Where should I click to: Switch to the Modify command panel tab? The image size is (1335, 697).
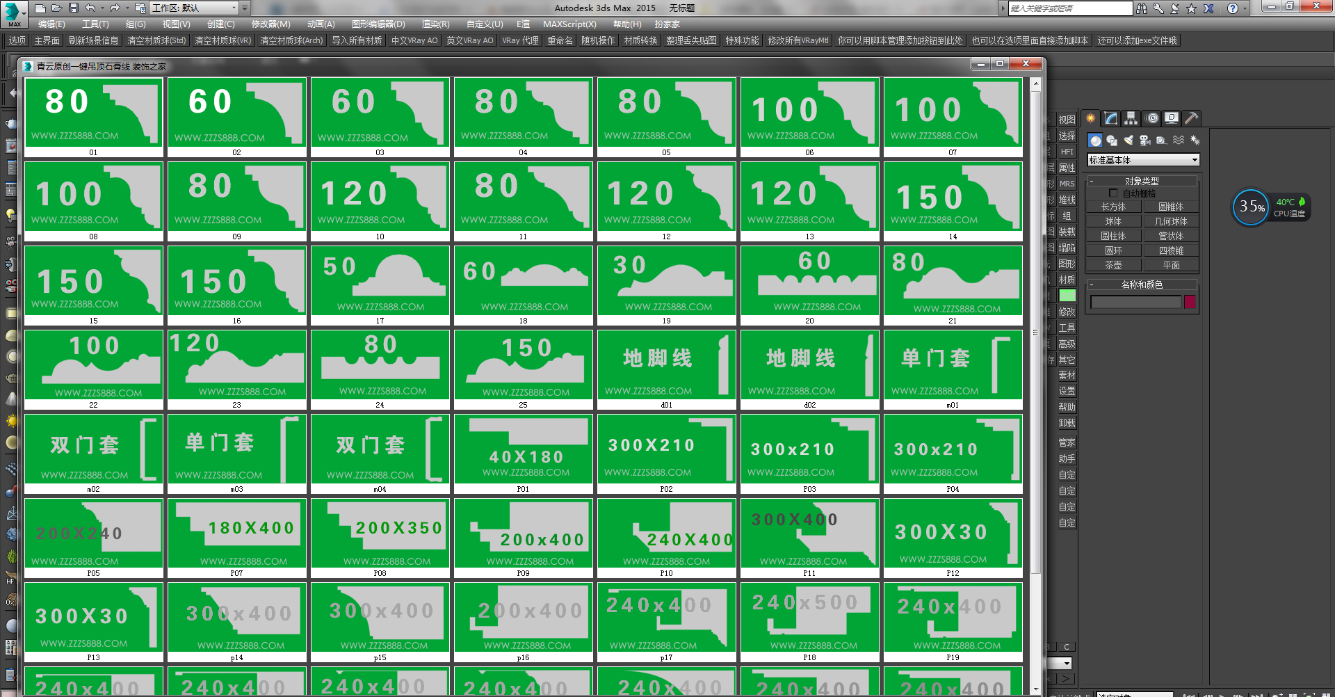pyautogui.click(x=1111, y=118)
